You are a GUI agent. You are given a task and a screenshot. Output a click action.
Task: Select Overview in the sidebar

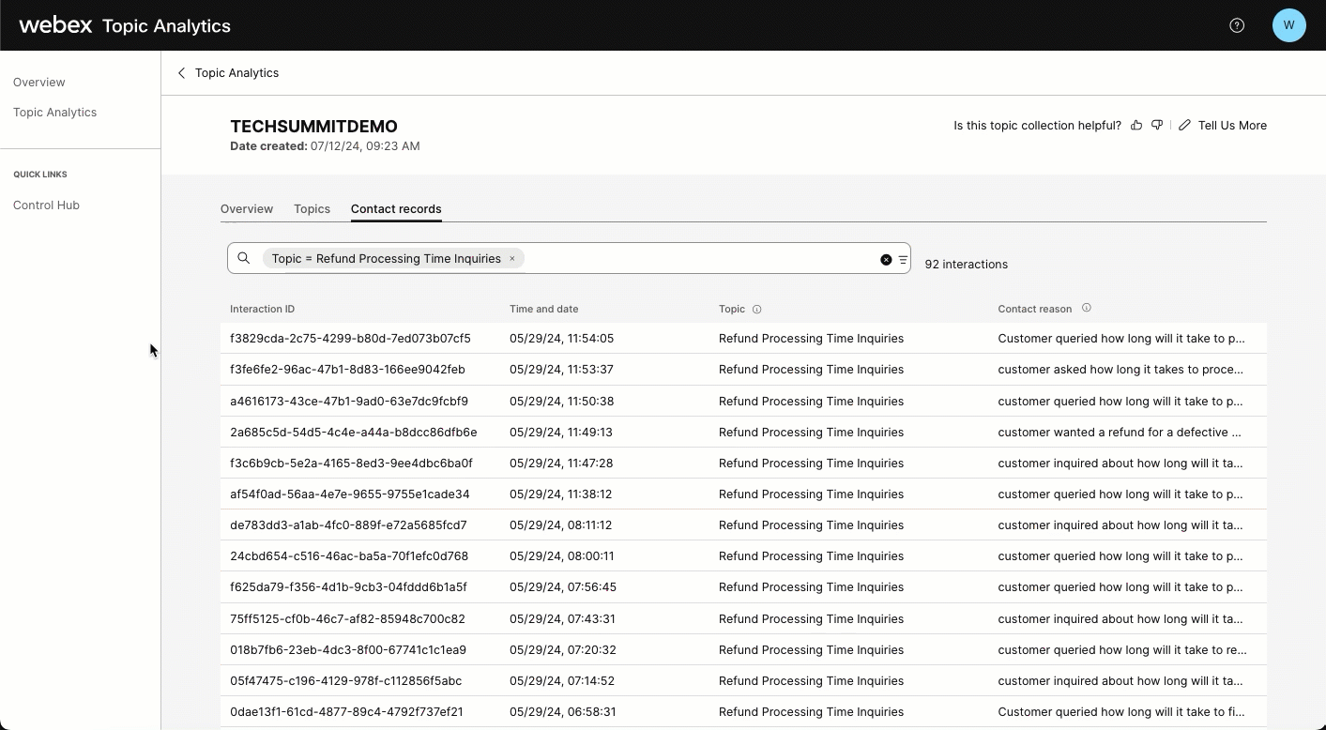[38, 82]
